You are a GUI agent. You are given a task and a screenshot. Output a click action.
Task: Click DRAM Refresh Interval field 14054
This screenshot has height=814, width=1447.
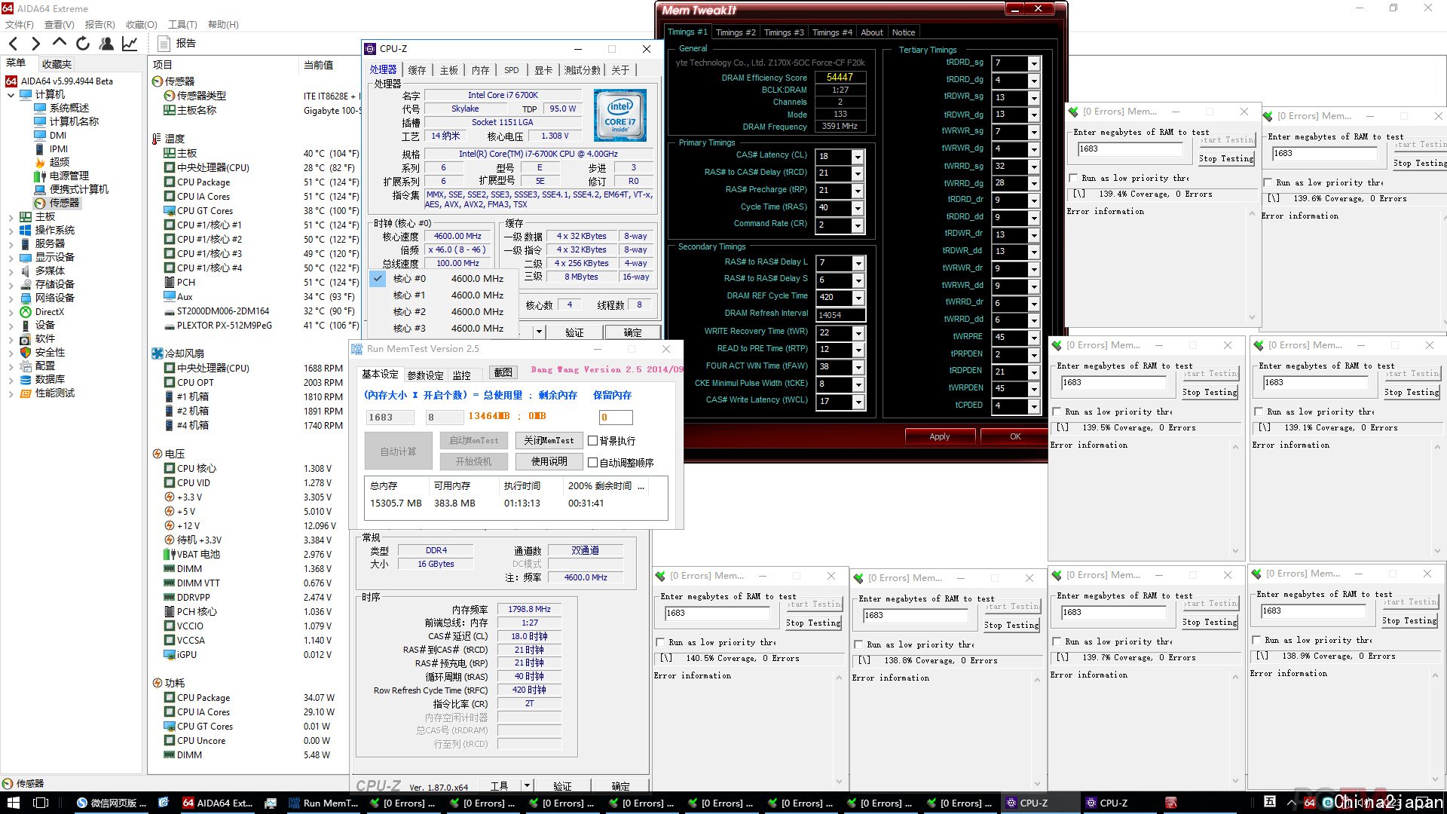[840, 315]
